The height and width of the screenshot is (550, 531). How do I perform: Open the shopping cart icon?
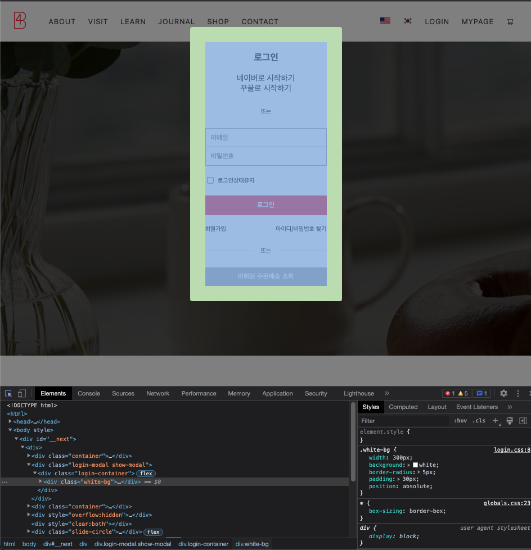pyautogui.click(x=510, y=22)
